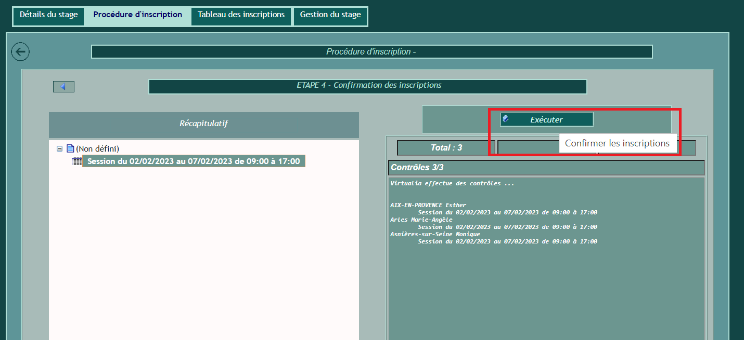Click the calendar grid icon beside Session
Viewport: 744px width, 340px height.
point(76,161)
